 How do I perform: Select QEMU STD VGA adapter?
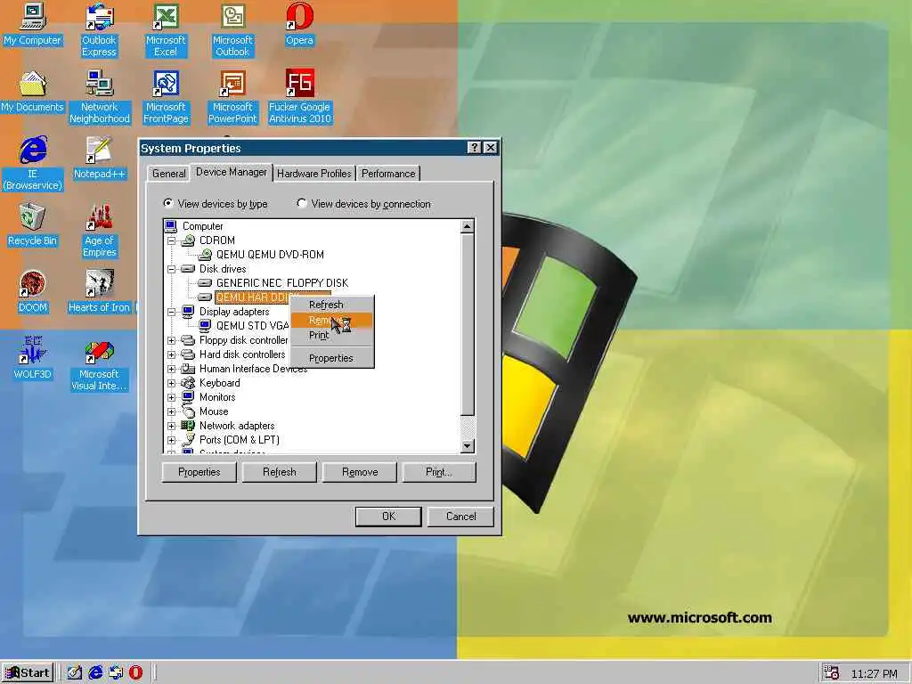pos(252,326)
